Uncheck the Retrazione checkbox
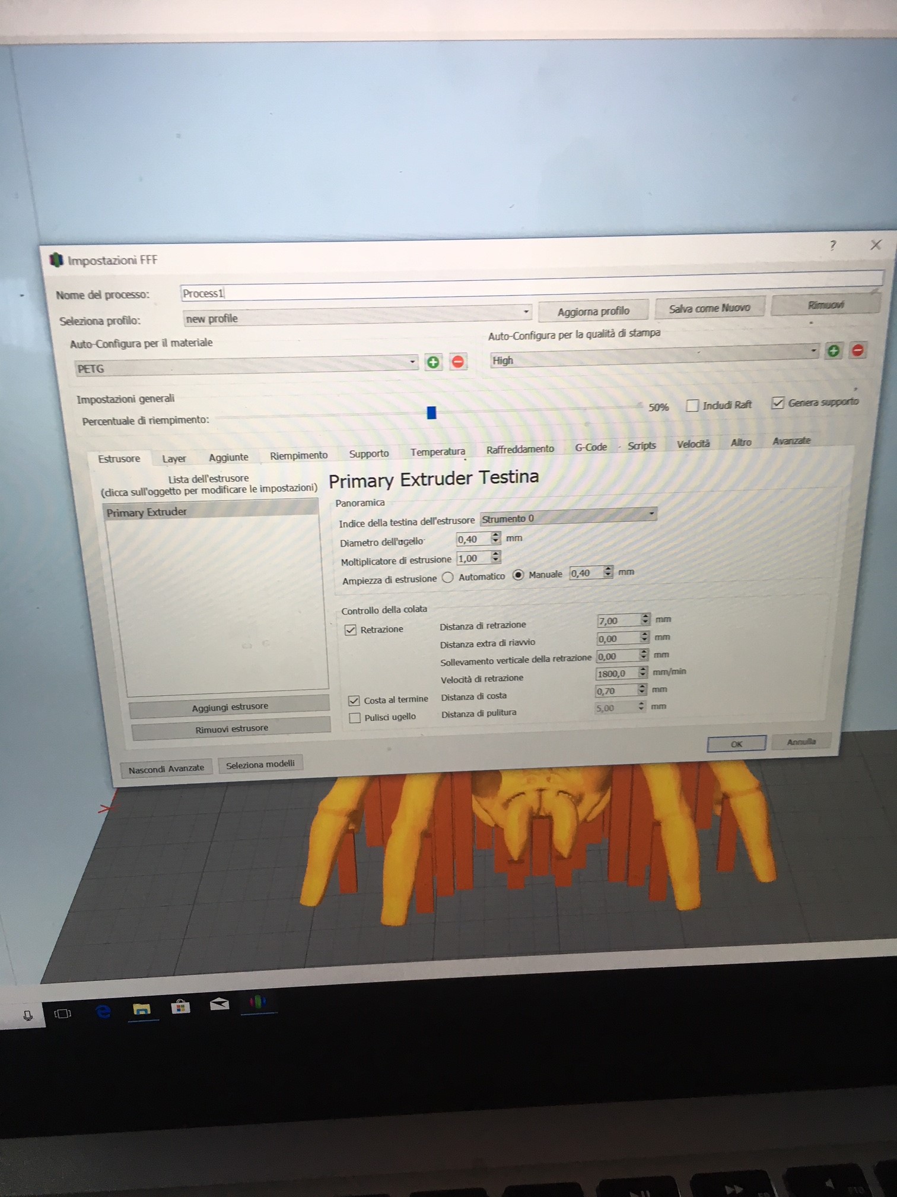Image resolution: width=897 pixels, height=1197 pixels. coord(351,629)
